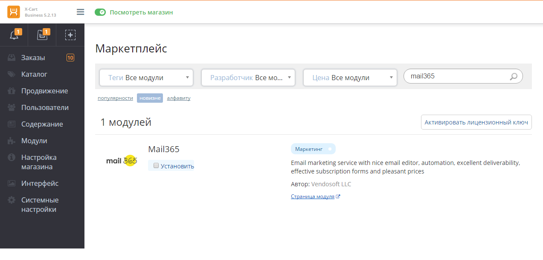543x260 pixels.
Task: Expand the Теги filter dropdown
Action: pyautogui.click(x=146, y=78)
